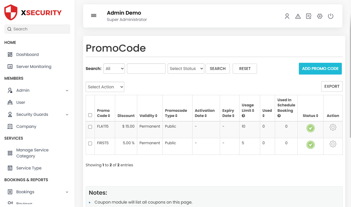Sort by Expiry Date column arrows
Viewport: 351px width, 207px height.
coord(234,116)
